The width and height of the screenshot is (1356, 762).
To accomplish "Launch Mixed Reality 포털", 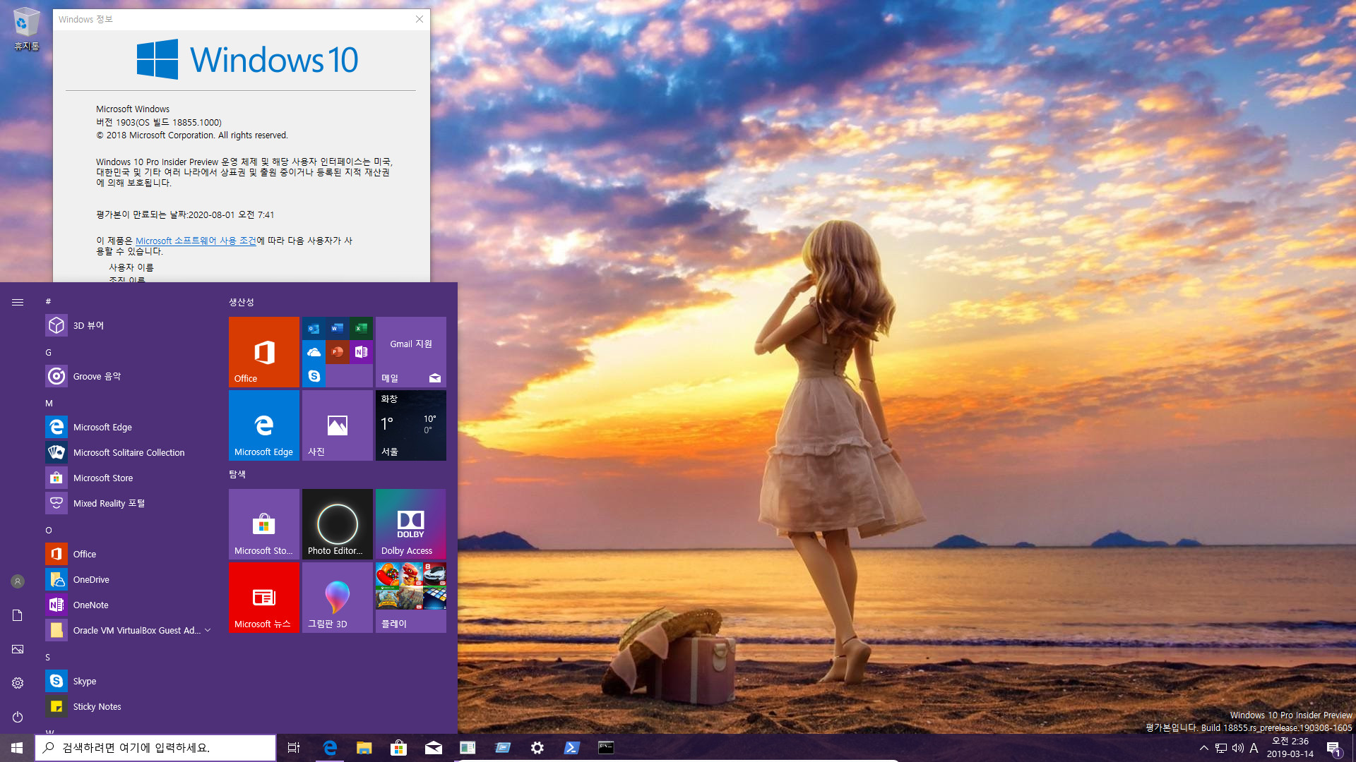I will click(127, 503).
